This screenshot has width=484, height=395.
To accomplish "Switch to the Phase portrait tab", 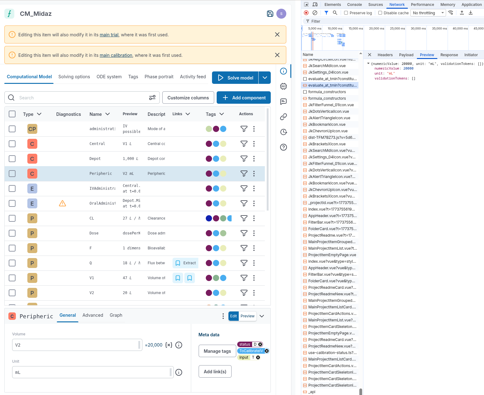I will [159, 77].
